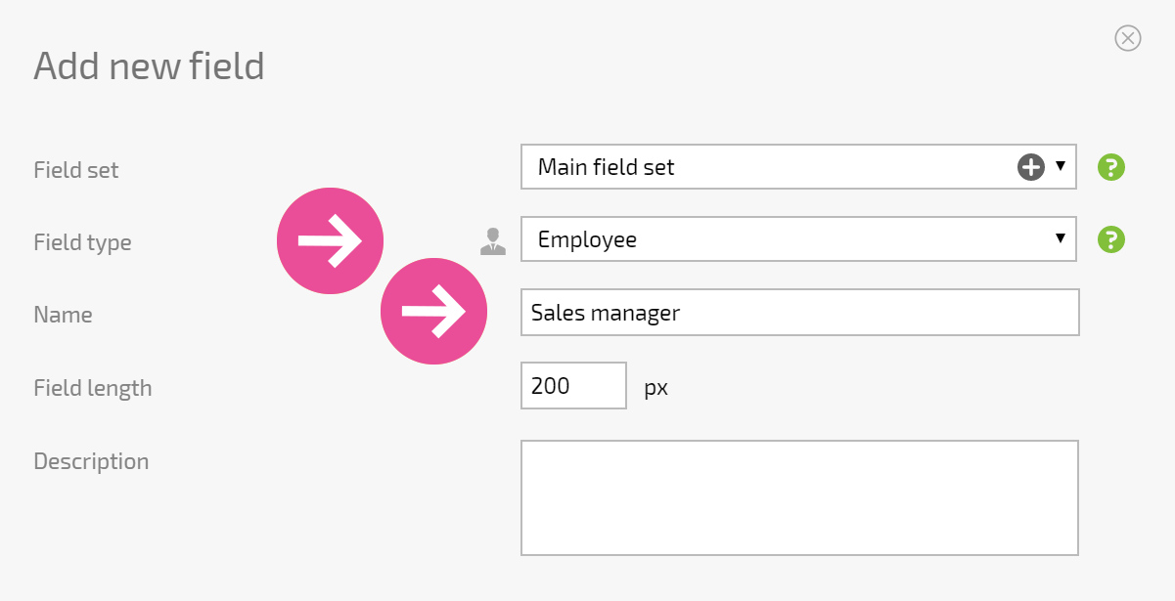
Task: Expand the Main field set dropdown arrow
Action: (1061, 167)
